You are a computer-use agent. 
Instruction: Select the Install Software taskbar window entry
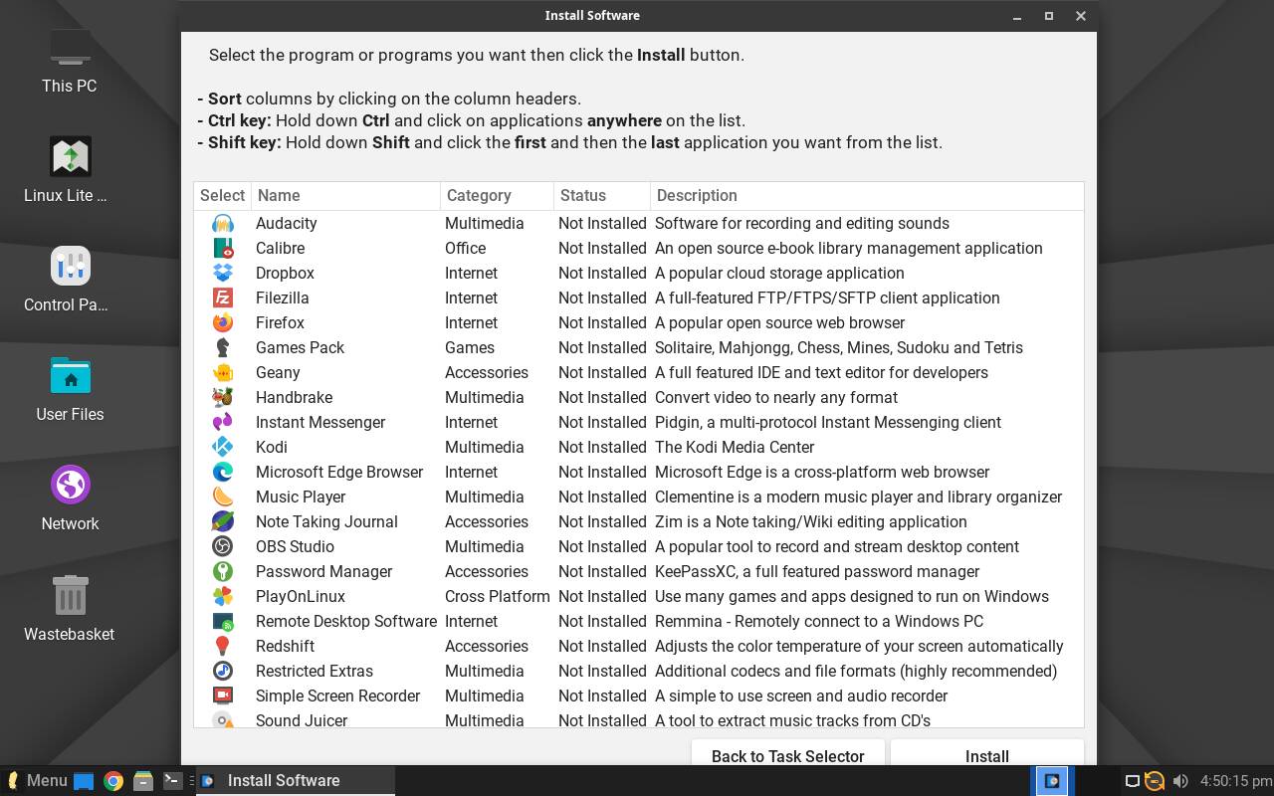[x=283, y=780]
